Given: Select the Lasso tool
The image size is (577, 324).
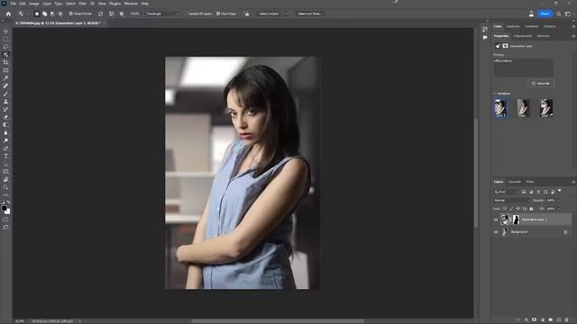Looking at the screenshot, I should (5, 47).
